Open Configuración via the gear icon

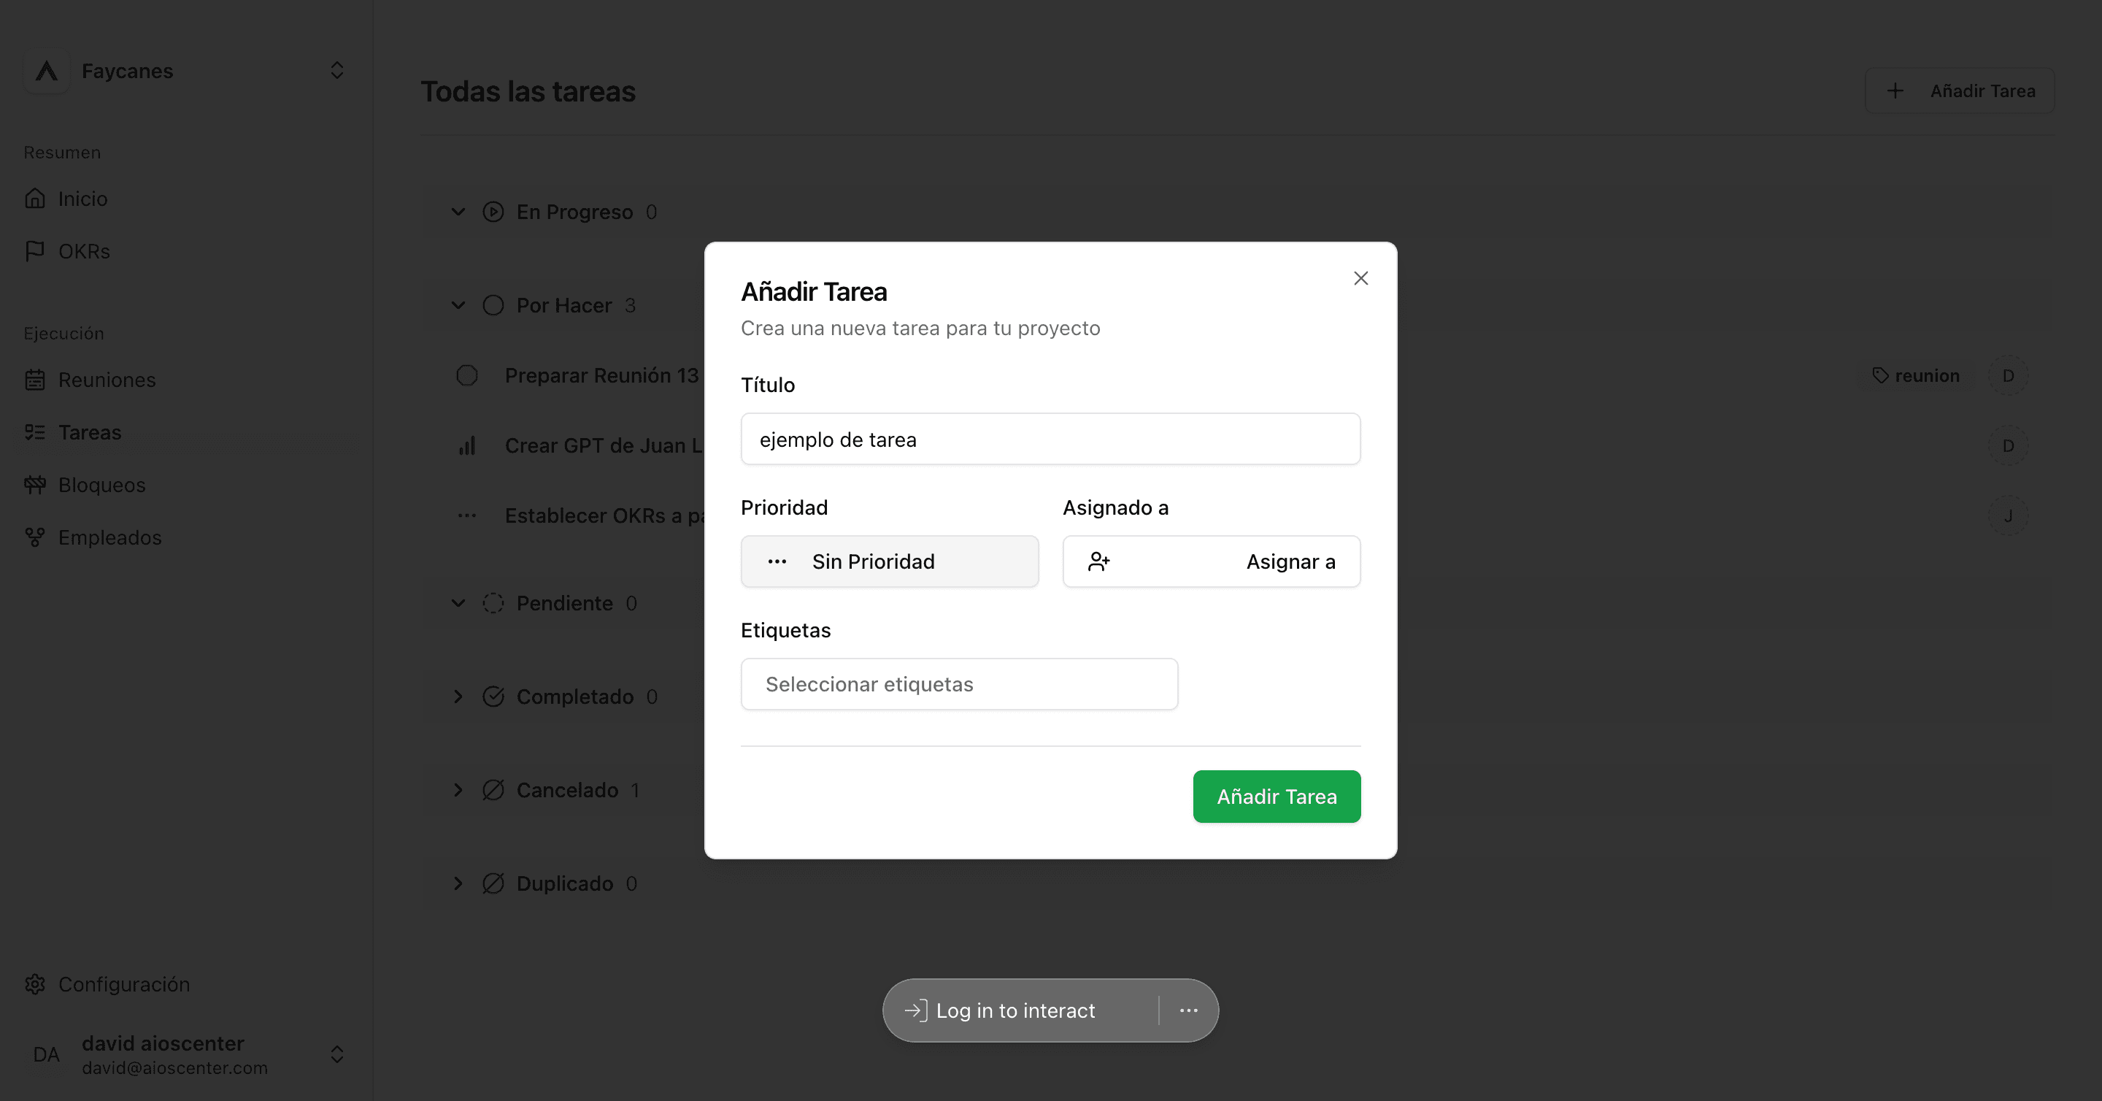[x=35, y=984]
